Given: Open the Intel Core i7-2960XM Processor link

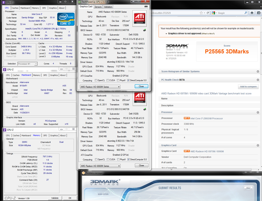Looking at the screenshot, I should 207,118.
